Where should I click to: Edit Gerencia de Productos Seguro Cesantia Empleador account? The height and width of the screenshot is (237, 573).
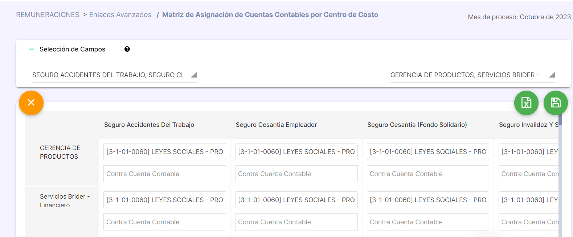296,152
